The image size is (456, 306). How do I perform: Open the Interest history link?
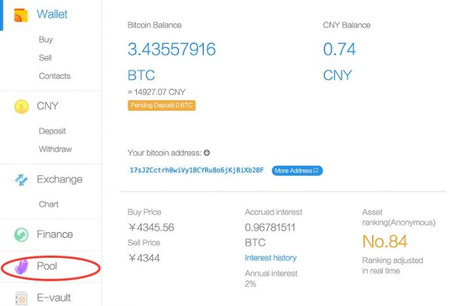271,258
